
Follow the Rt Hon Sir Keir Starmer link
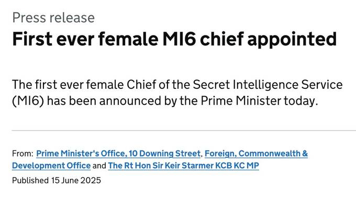point(183,166)
